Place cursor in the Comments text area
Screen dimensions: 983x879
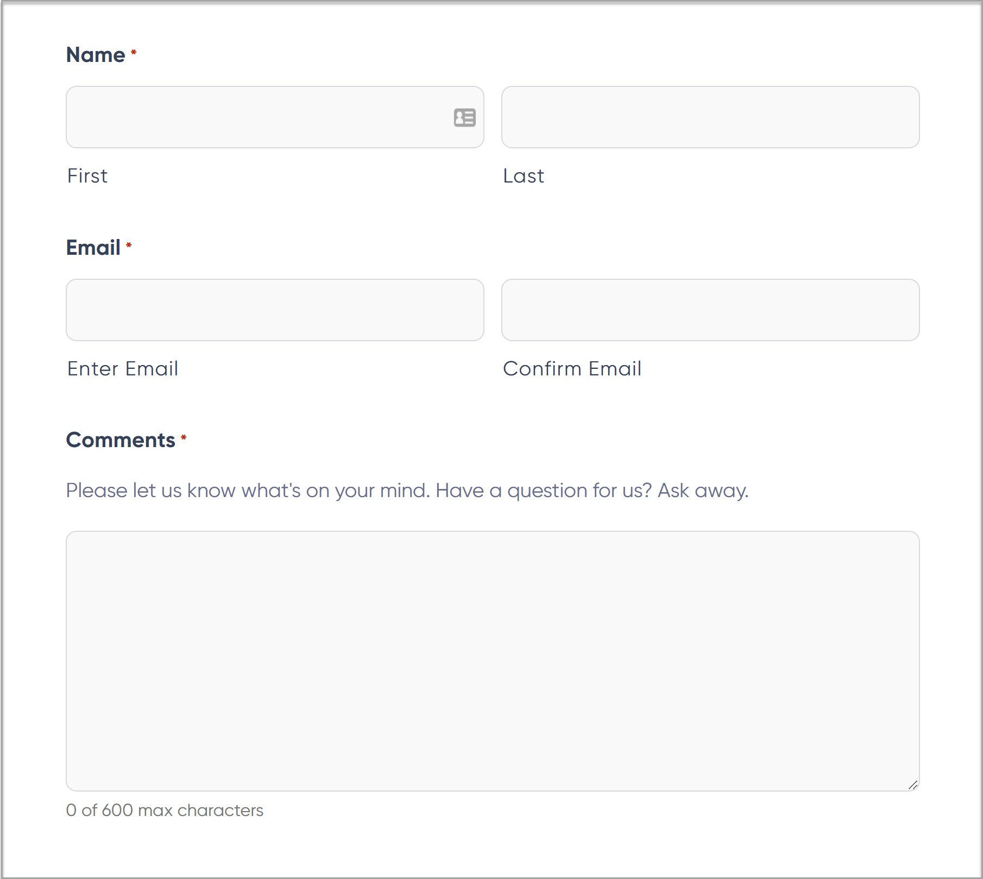pyautogui.click(x=493, y=661)
